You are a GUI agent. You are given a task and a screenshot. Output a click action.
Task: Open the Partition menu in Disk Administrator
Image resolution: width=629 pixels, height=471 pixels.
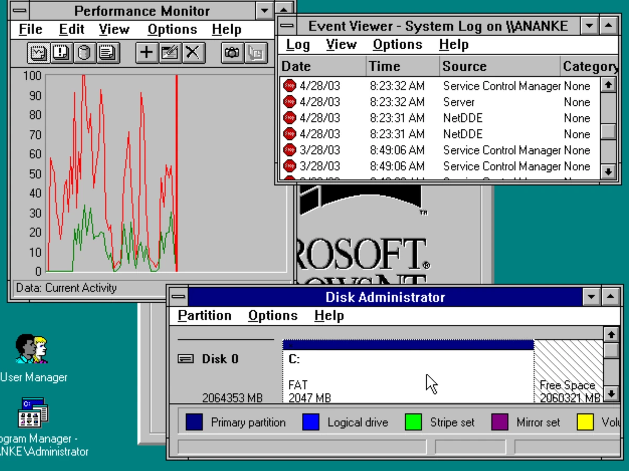pyautogui.click(x=204, y=315)
